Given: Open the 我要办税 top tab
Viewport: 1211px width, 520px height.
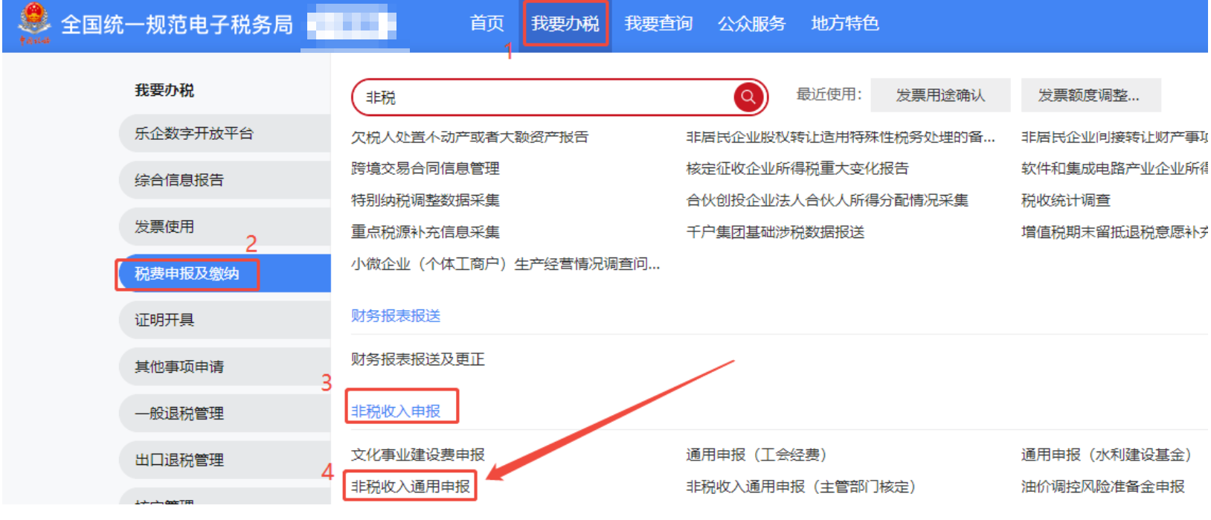Looking at the screenshot, I should coord(565,24).
